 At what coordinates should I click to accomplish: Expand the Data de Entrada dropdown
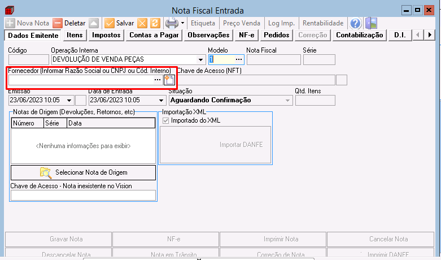point(161,101)
